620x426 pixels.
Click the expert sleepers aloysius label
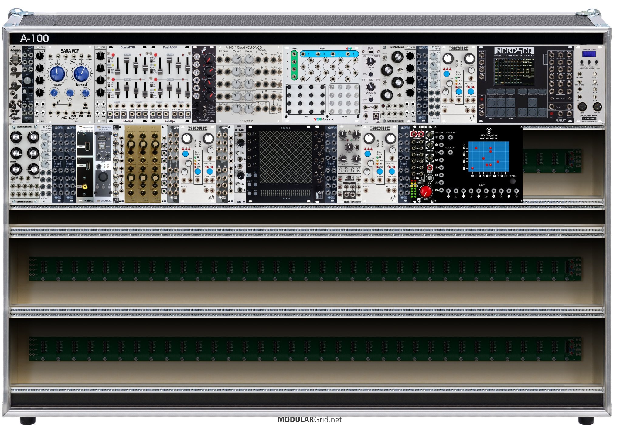tap(204, 119)
